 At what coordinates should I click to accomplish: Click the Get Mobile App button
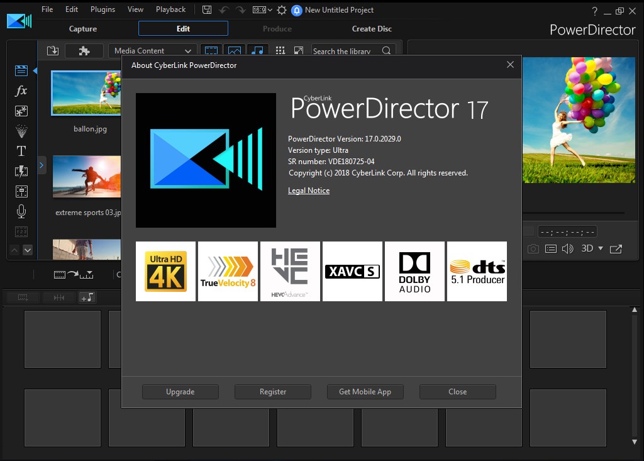[x=365, y=392]
